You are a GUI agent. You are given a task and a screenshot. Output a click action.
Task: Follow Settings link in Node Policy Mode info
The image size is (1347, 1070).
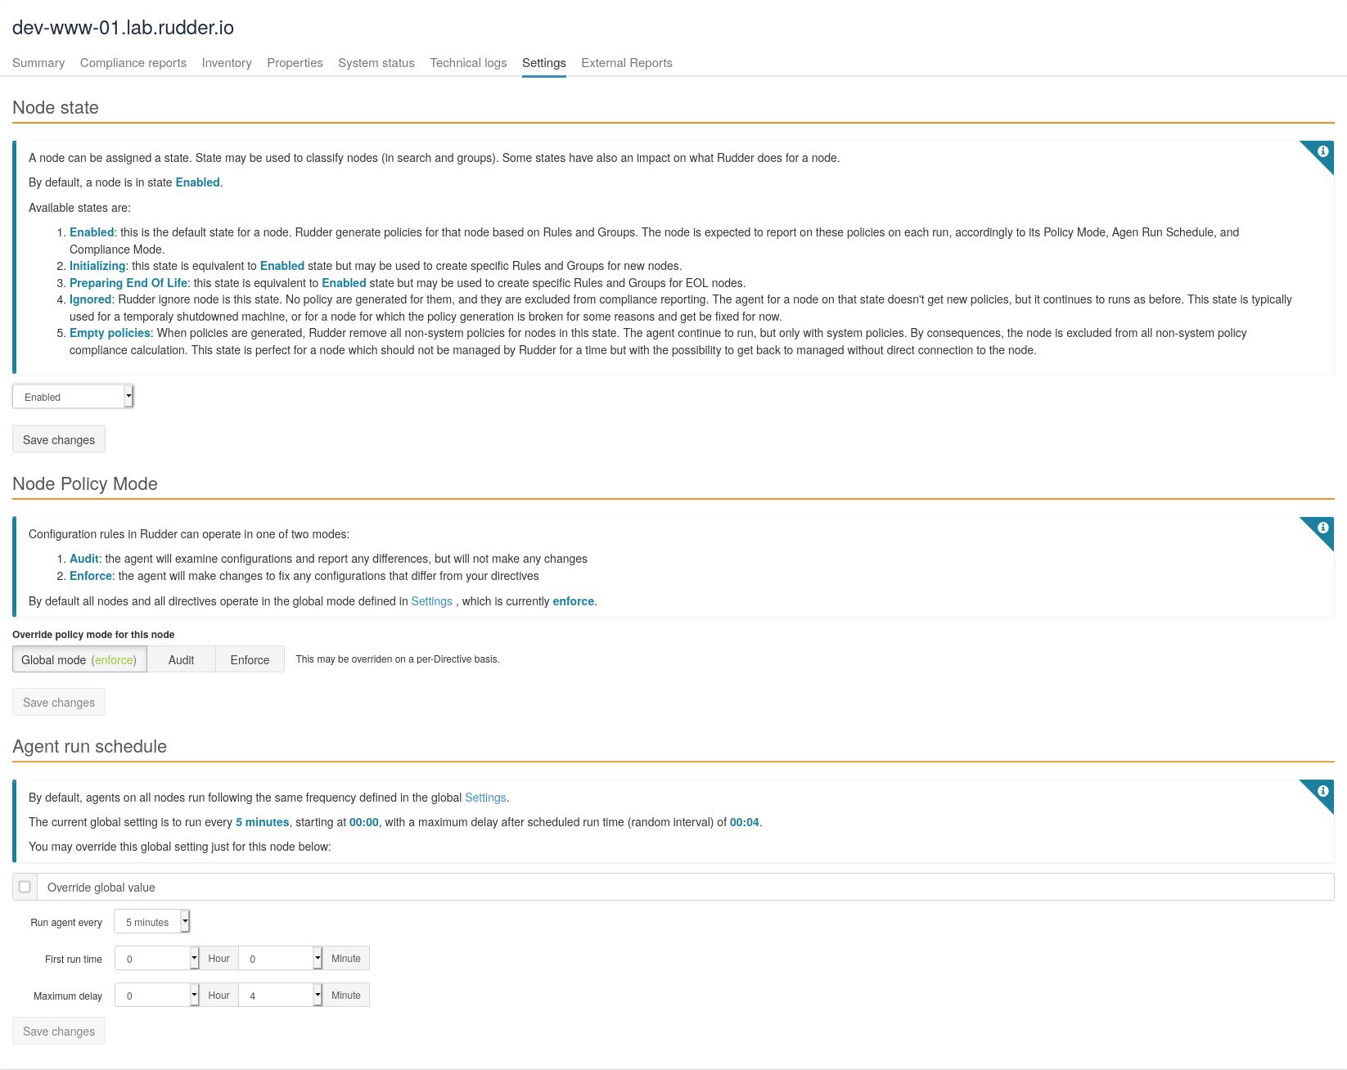click(x=431, y=601)
